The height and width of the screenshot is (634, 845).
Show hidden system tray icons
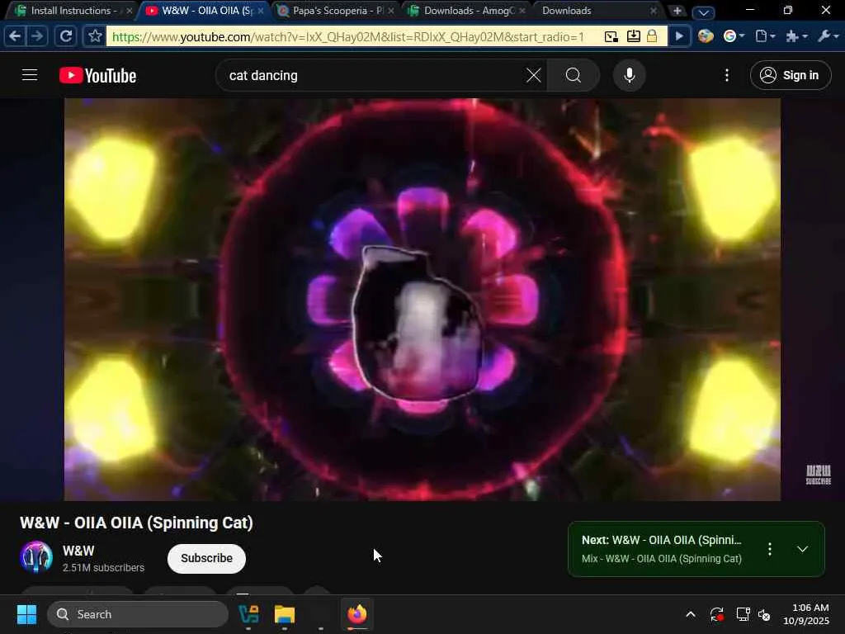click(x=691, y=614)
